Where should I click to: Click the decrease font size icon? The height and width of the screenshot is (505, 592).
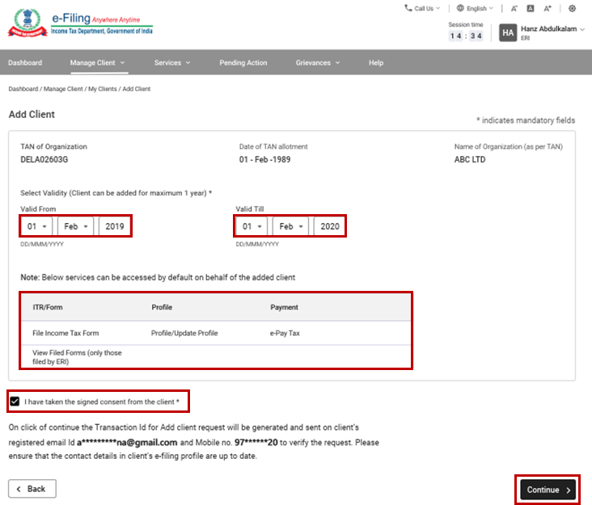pyautogui.click(x=514, y=8)
